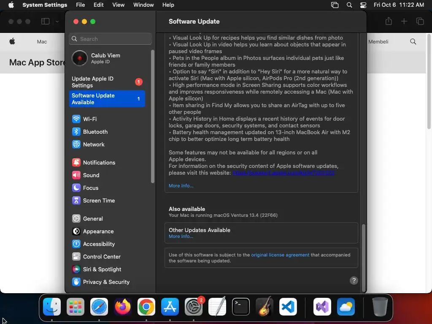
Task: Open the System Settings menu
Action: [45, 5]
